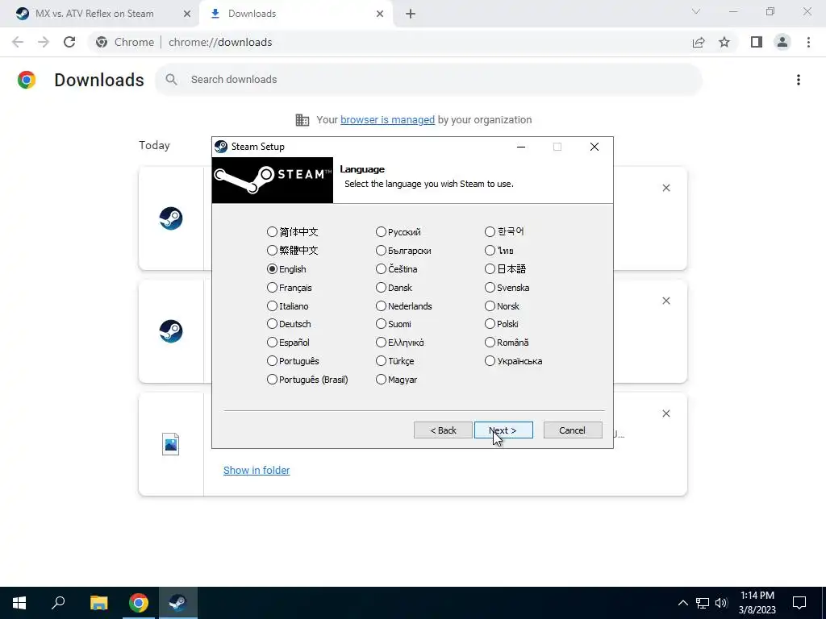Screen dimensions: 826x619
Task: Click Show in folder link
Action: [257, 470]
